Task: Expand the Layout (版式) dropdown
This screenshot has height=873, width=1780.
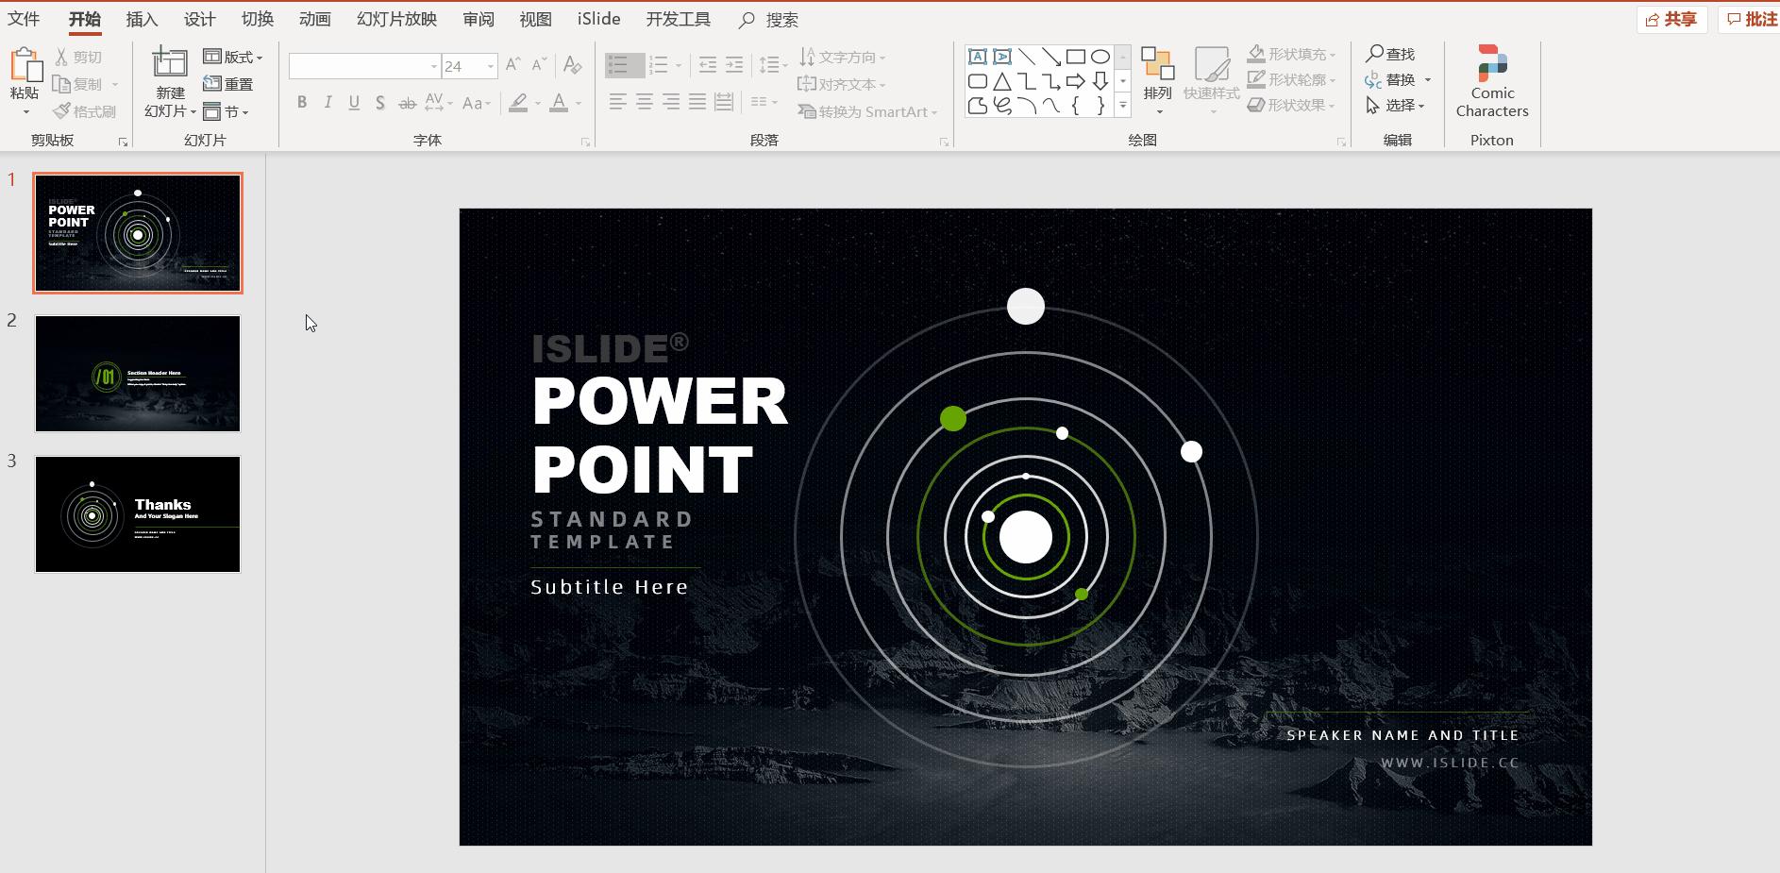Action: (233, 58)
